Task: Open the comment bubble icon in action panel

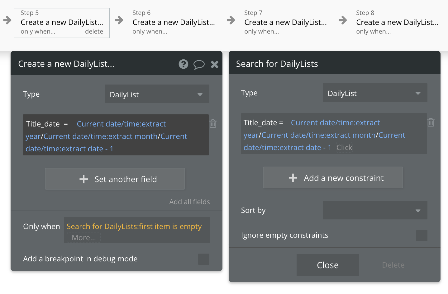Action: 199,64
